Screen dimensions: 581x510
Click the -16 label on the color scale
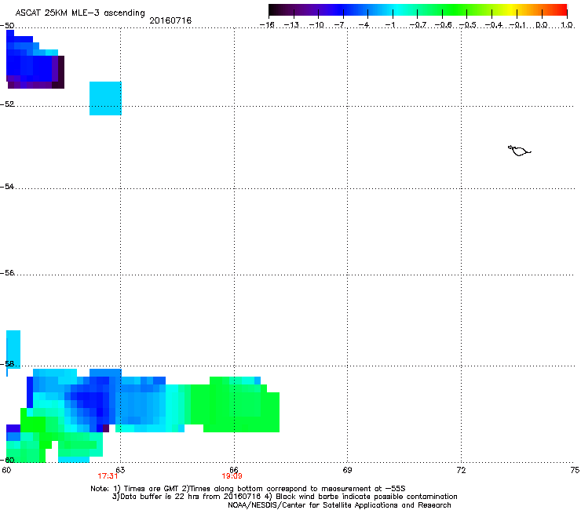click(x=267, y=25)
